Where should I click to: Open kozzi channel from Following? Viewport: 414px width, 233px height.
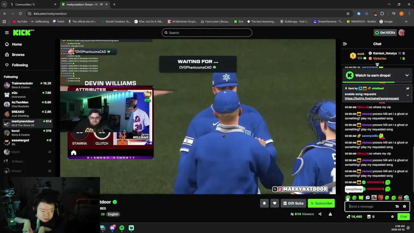pyautogui.click(x=27, y=133)
